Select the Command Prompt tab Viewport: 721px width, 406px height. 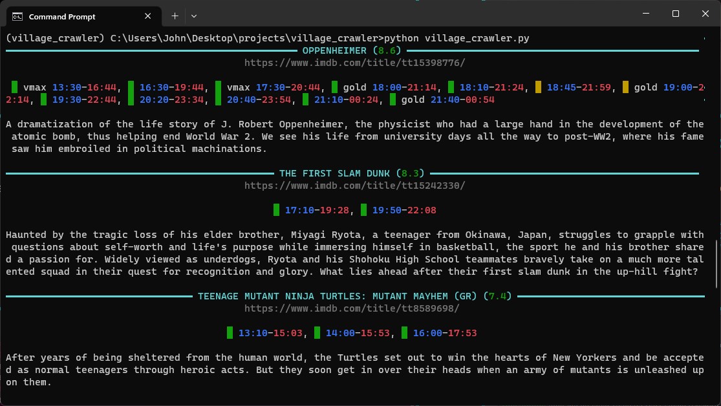click(x=83, y=17)
